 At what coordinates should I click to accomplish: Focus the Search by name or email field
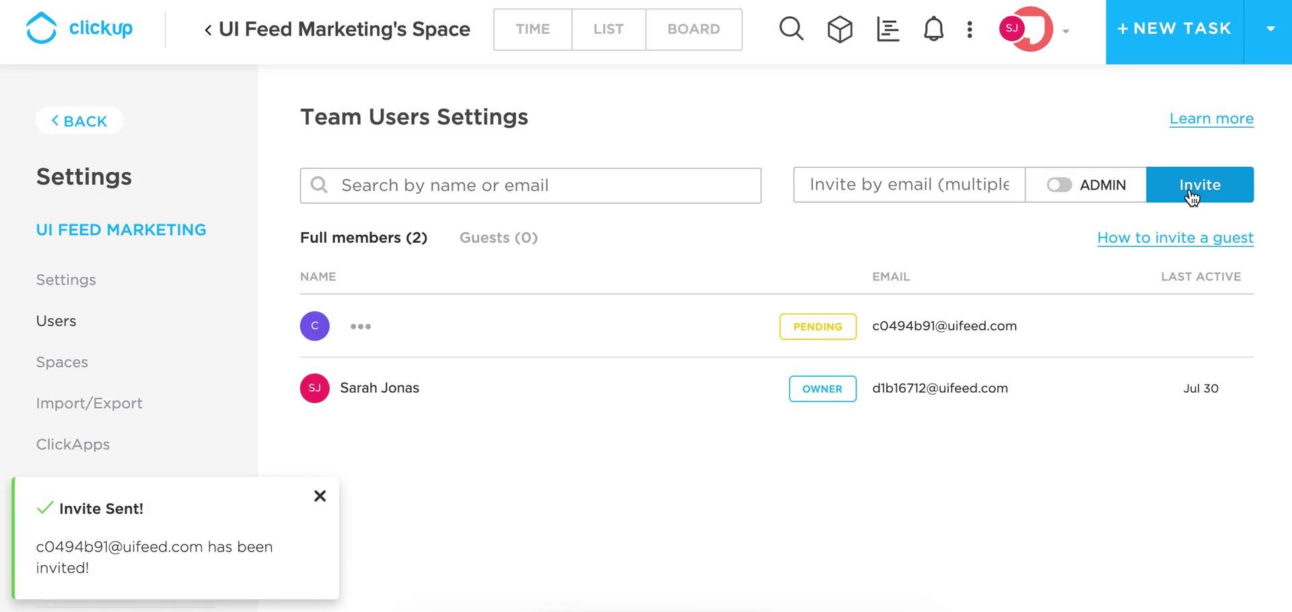click(x=531, y=186)
